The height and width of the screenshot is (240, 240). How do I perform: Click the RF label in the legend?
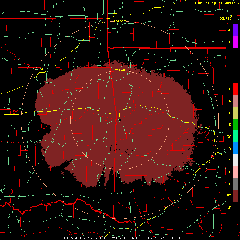229,30
